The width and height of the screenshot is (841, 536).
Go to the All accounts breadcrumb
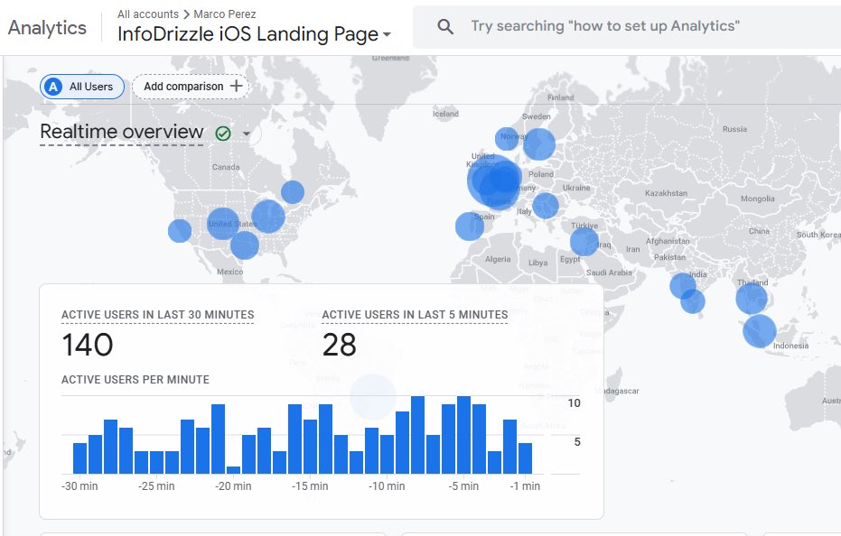(148, 14)
